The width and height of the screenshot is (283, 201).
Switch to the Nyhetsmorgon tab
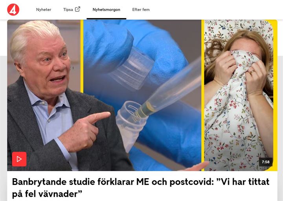coord(106,9)
